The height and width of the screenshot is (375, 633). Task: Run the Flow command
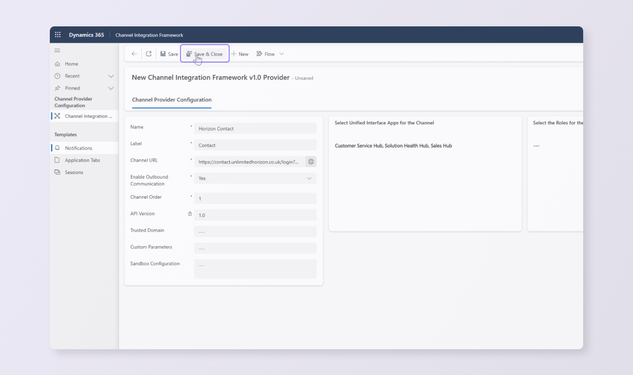point(266,54)
